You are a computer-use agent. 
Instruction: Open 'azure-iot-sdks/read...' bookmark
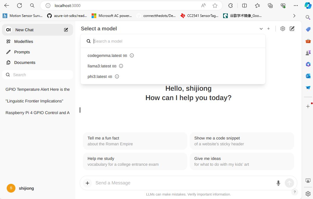(x=67, y=16)
